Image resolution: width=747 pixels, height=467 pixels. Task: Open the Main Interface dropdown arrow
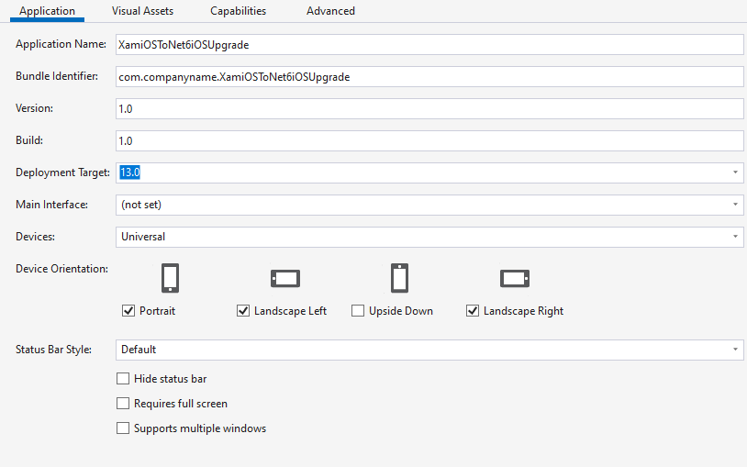[x=735, y=205]
